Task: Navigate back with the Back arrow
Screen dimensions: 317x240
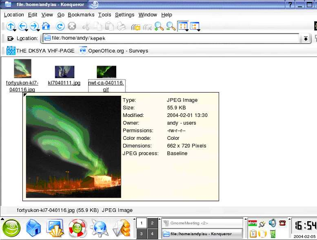Action: click(x=22, y=26)
